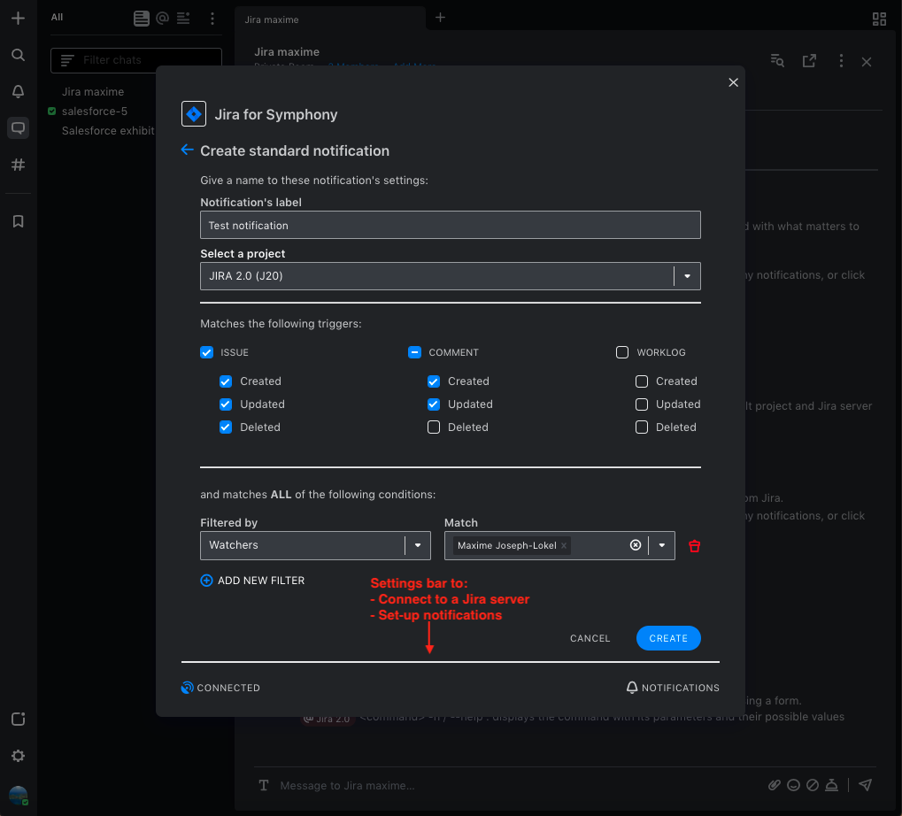Click the slashed-circle icon in message bar

(x=813, y=785)
